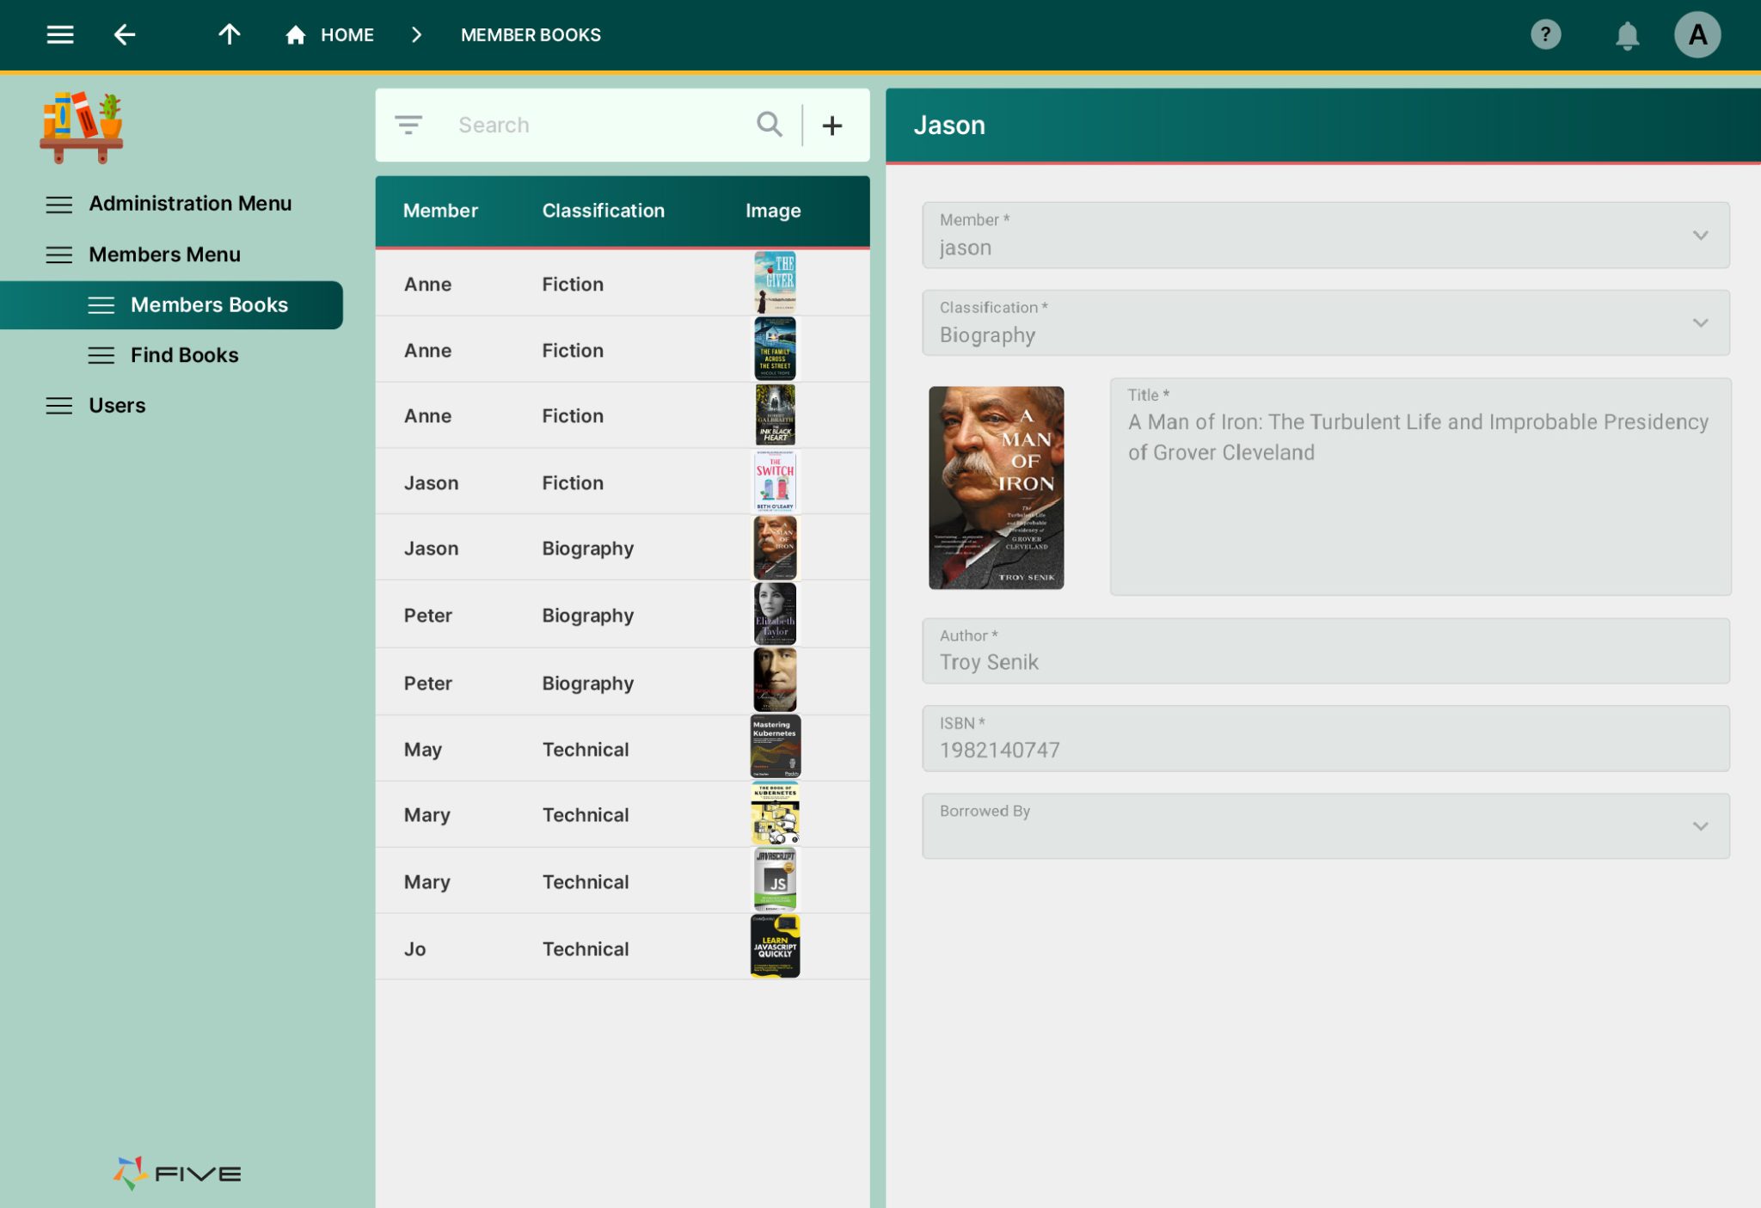Click the user avatar A icon
The image size is (1761, 1208).
[1697, 34]
